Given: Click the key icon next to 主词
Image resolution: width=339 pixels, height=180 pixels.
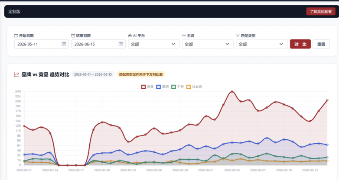Looking at the screenshot, I should (x=184, y=35).
